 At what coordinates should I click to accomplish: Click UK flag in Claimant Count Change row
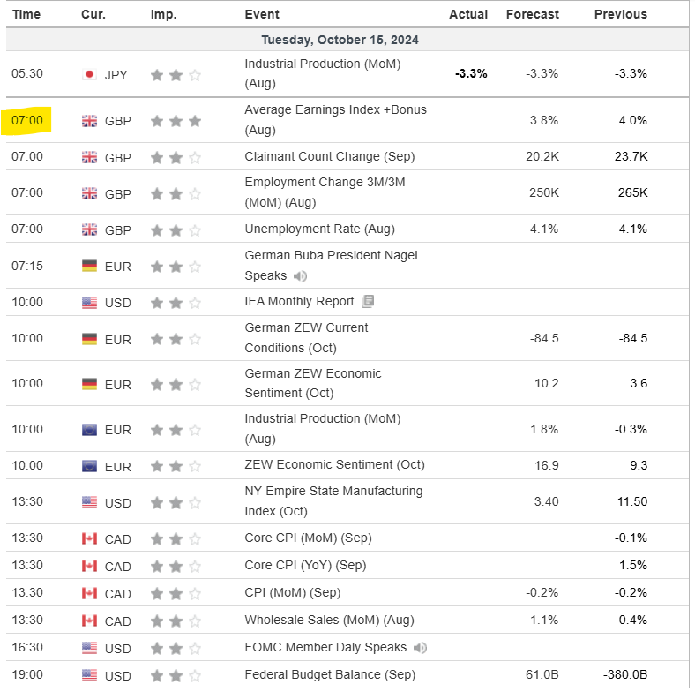pos(89,157)
